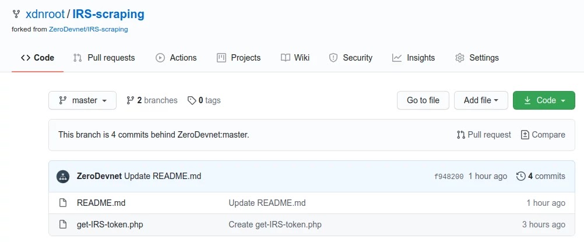
Task: Open repository Settings tab
Action: 477,58
